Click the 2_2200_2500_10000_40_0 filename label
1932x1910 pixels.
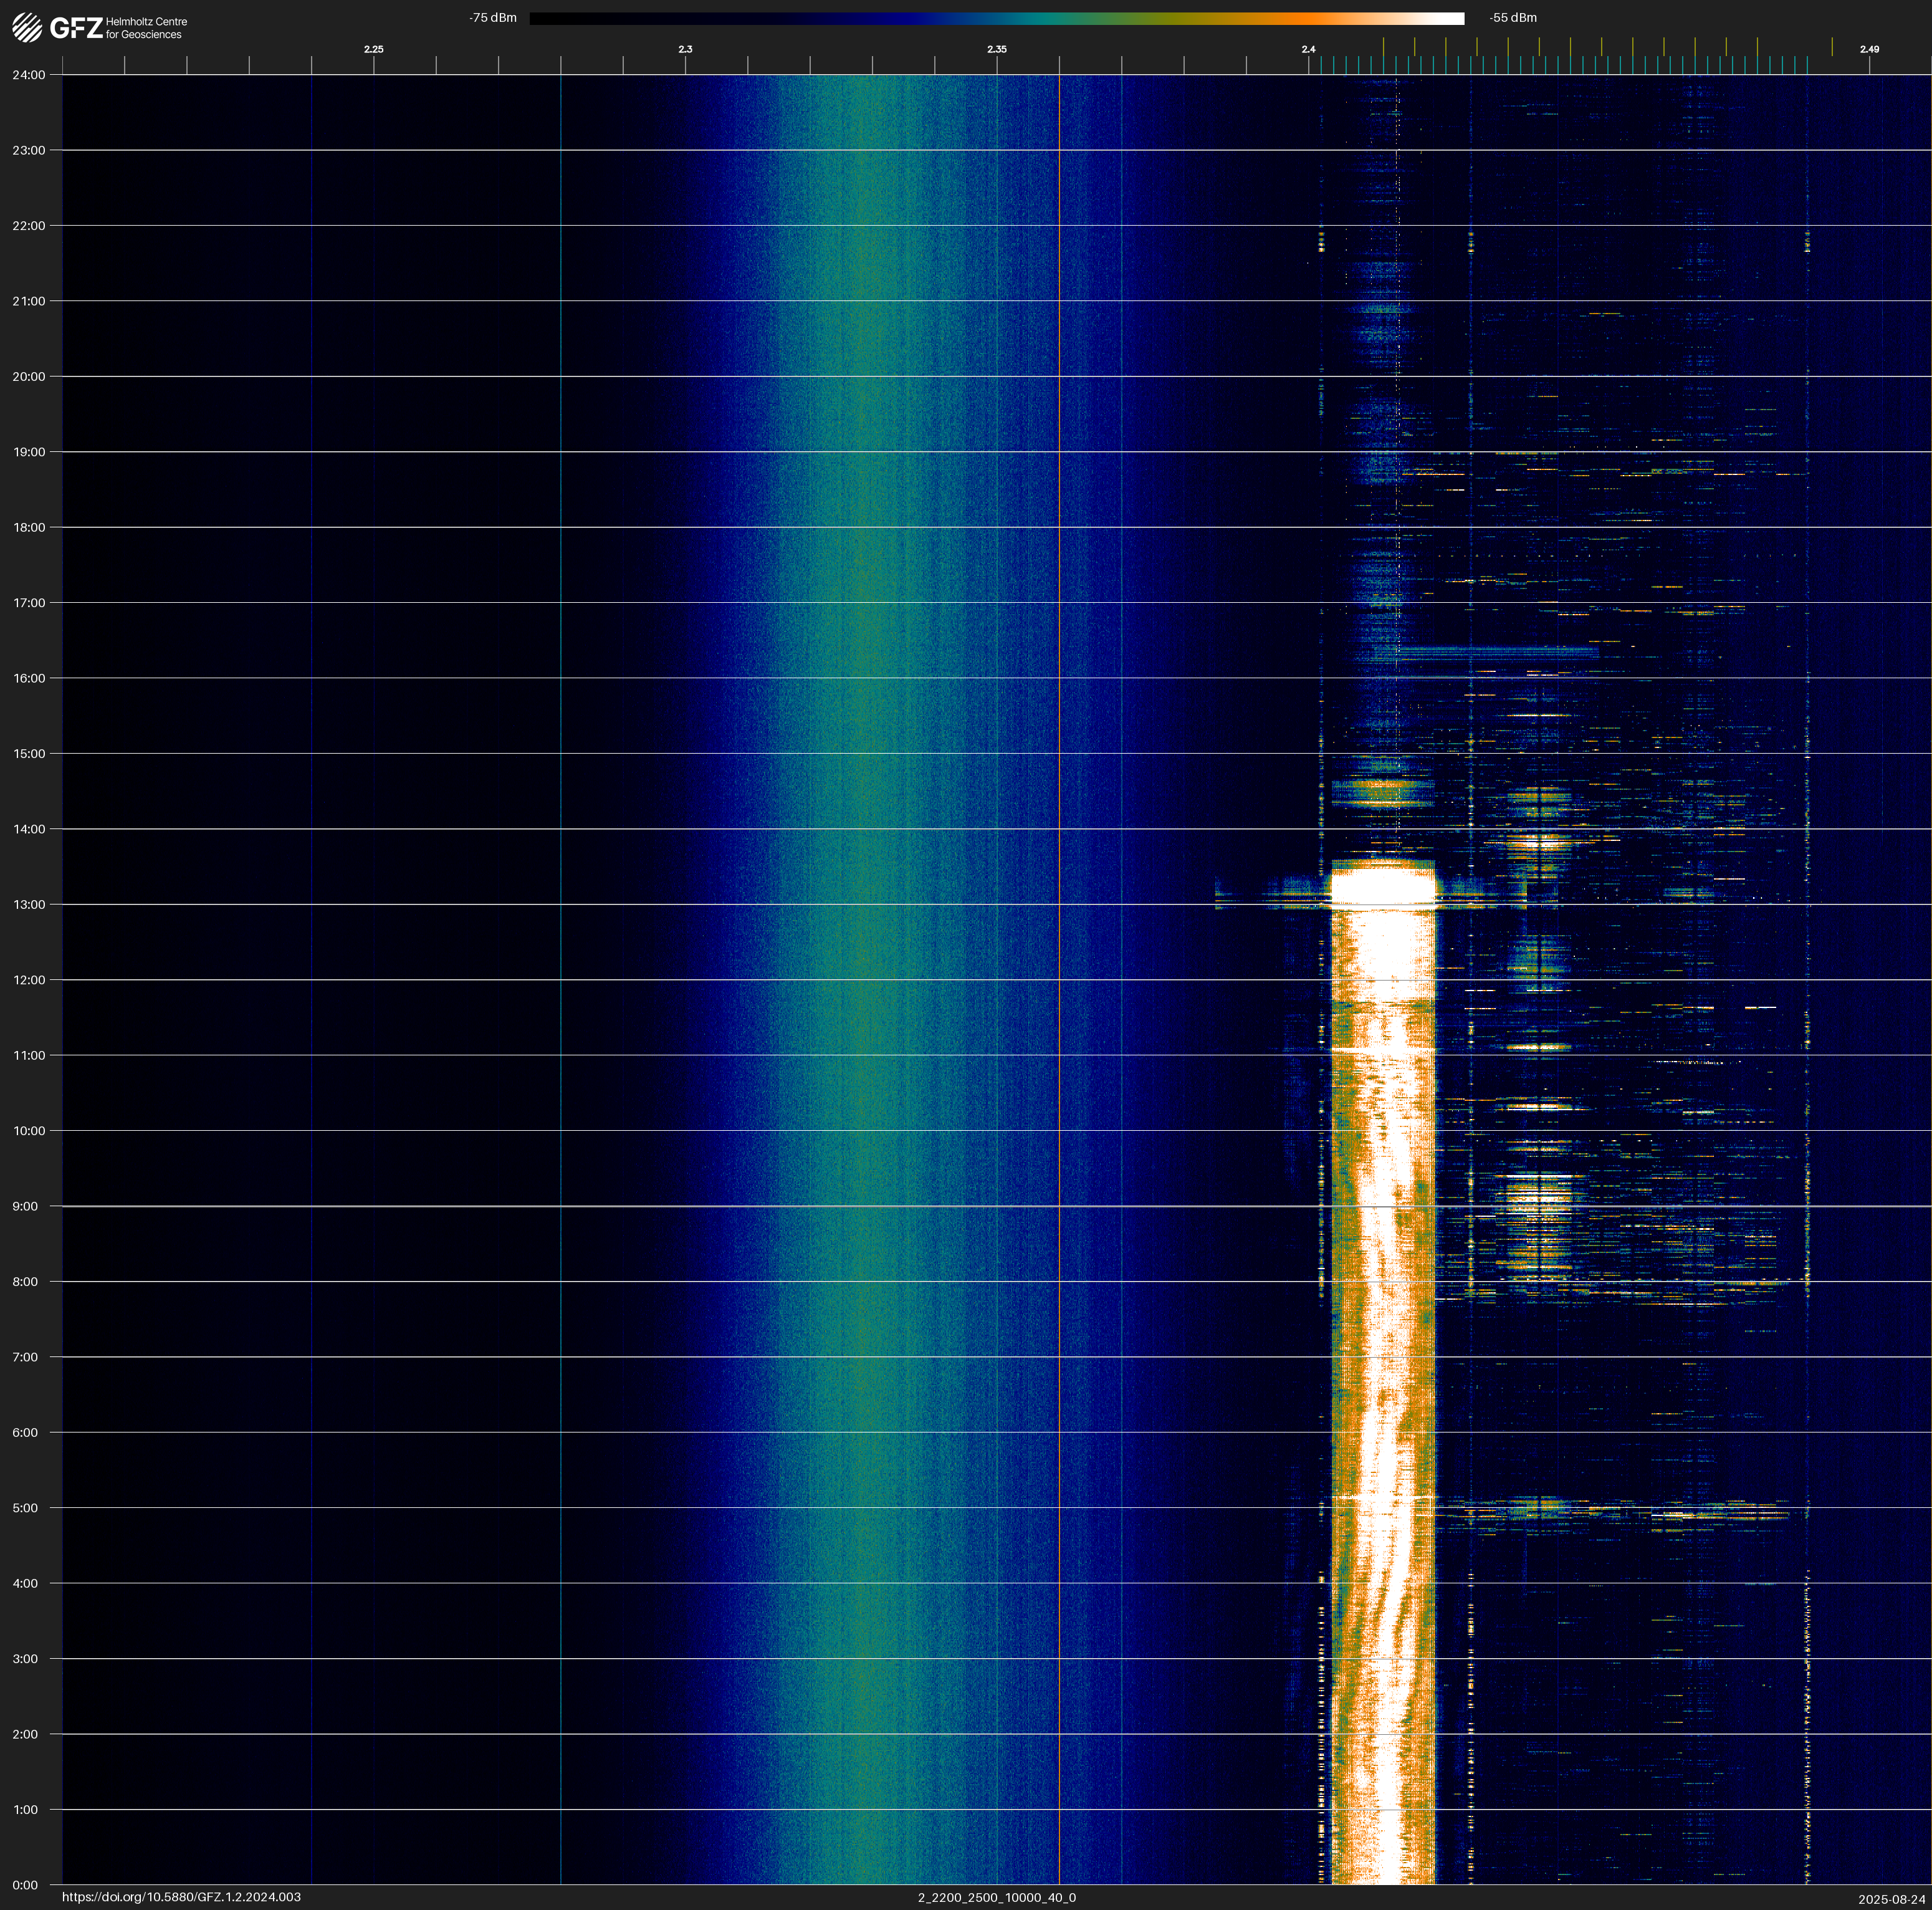coord(996,1897)
